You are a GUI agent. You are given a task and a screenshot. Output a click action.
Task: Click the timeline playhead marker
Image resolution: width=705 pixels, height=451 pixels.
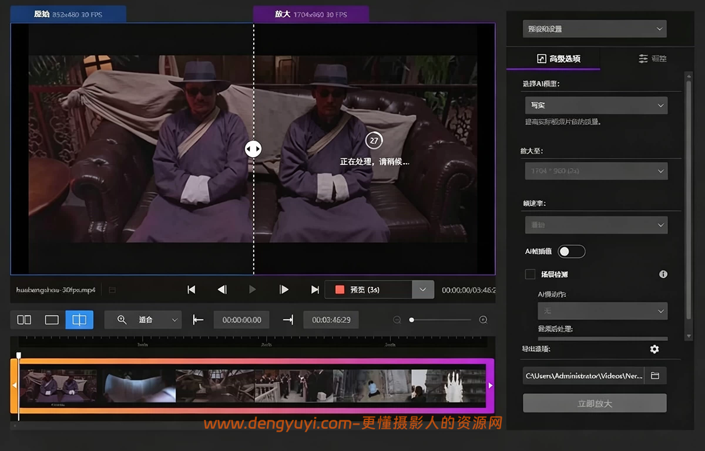tap(19, 355)
